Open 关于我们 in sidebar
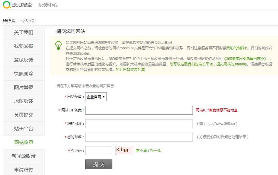 pos(24,33)
